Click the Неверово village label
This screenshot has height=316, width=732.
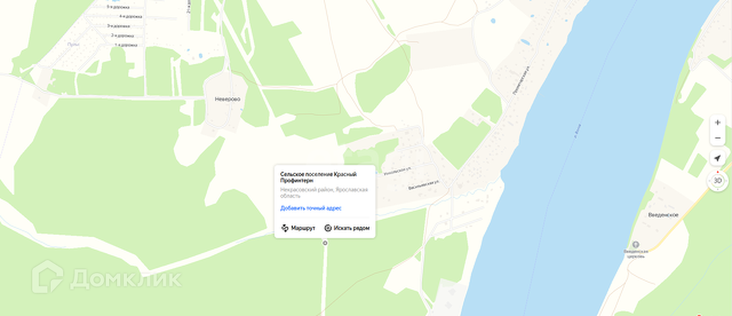pos(228,99)
